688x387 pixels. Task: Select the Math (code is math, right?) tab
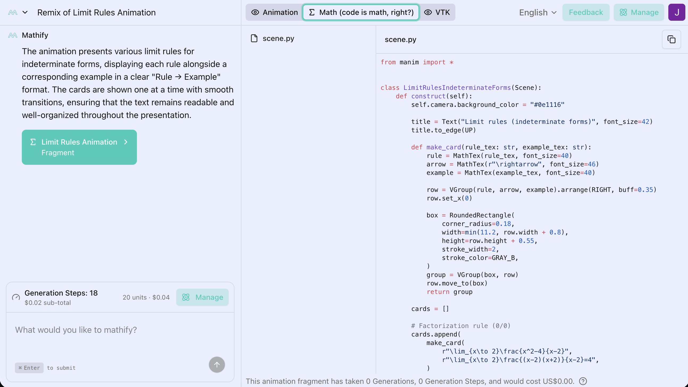(361, 12)
